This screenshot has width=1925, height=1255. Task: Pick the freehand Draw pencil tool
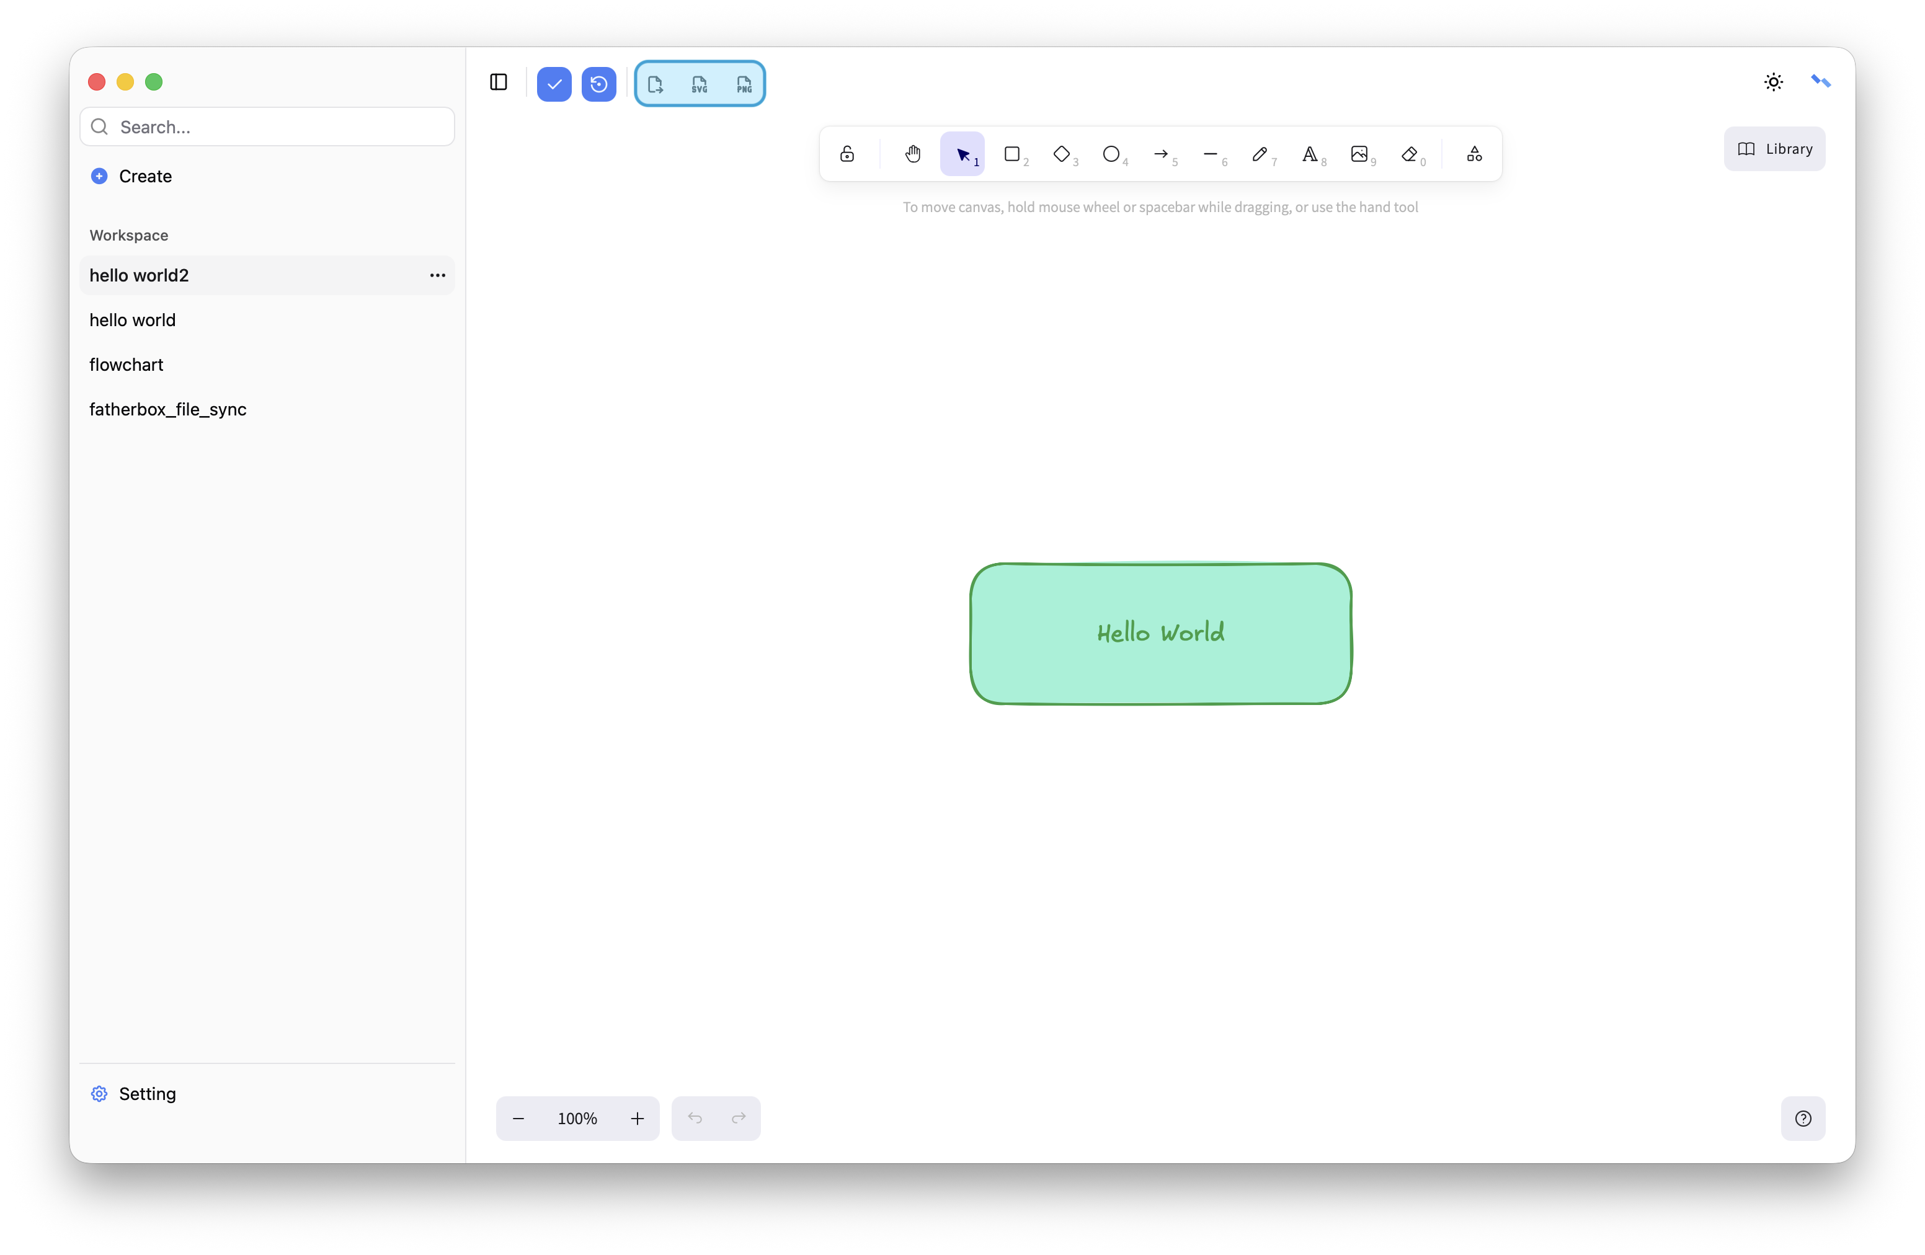click(1260, 154)
